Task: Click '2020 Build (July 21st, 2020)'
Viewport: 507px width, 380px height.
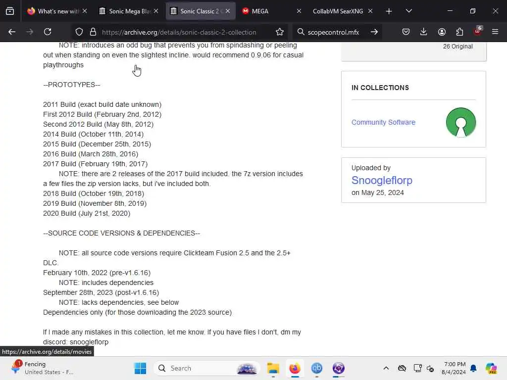Action: 87,214
